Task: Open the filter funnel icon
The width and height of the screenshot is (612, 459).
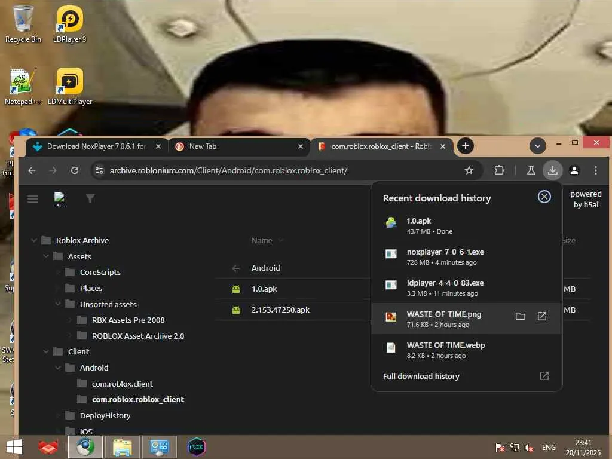Action: point(90,199)
